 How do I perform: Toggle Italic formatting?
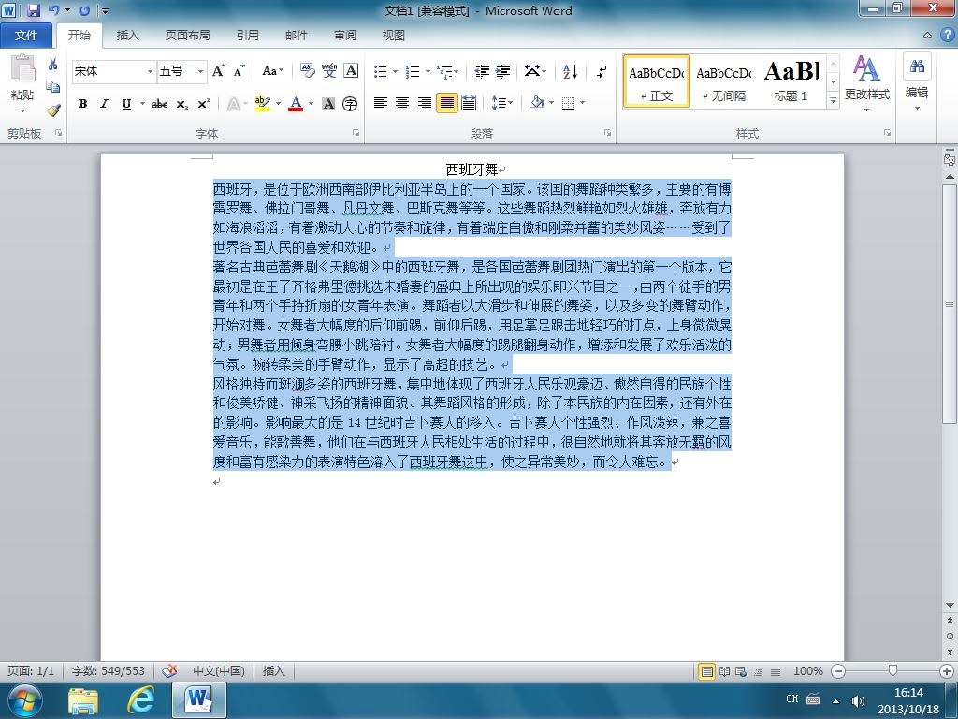pos(104,104)
